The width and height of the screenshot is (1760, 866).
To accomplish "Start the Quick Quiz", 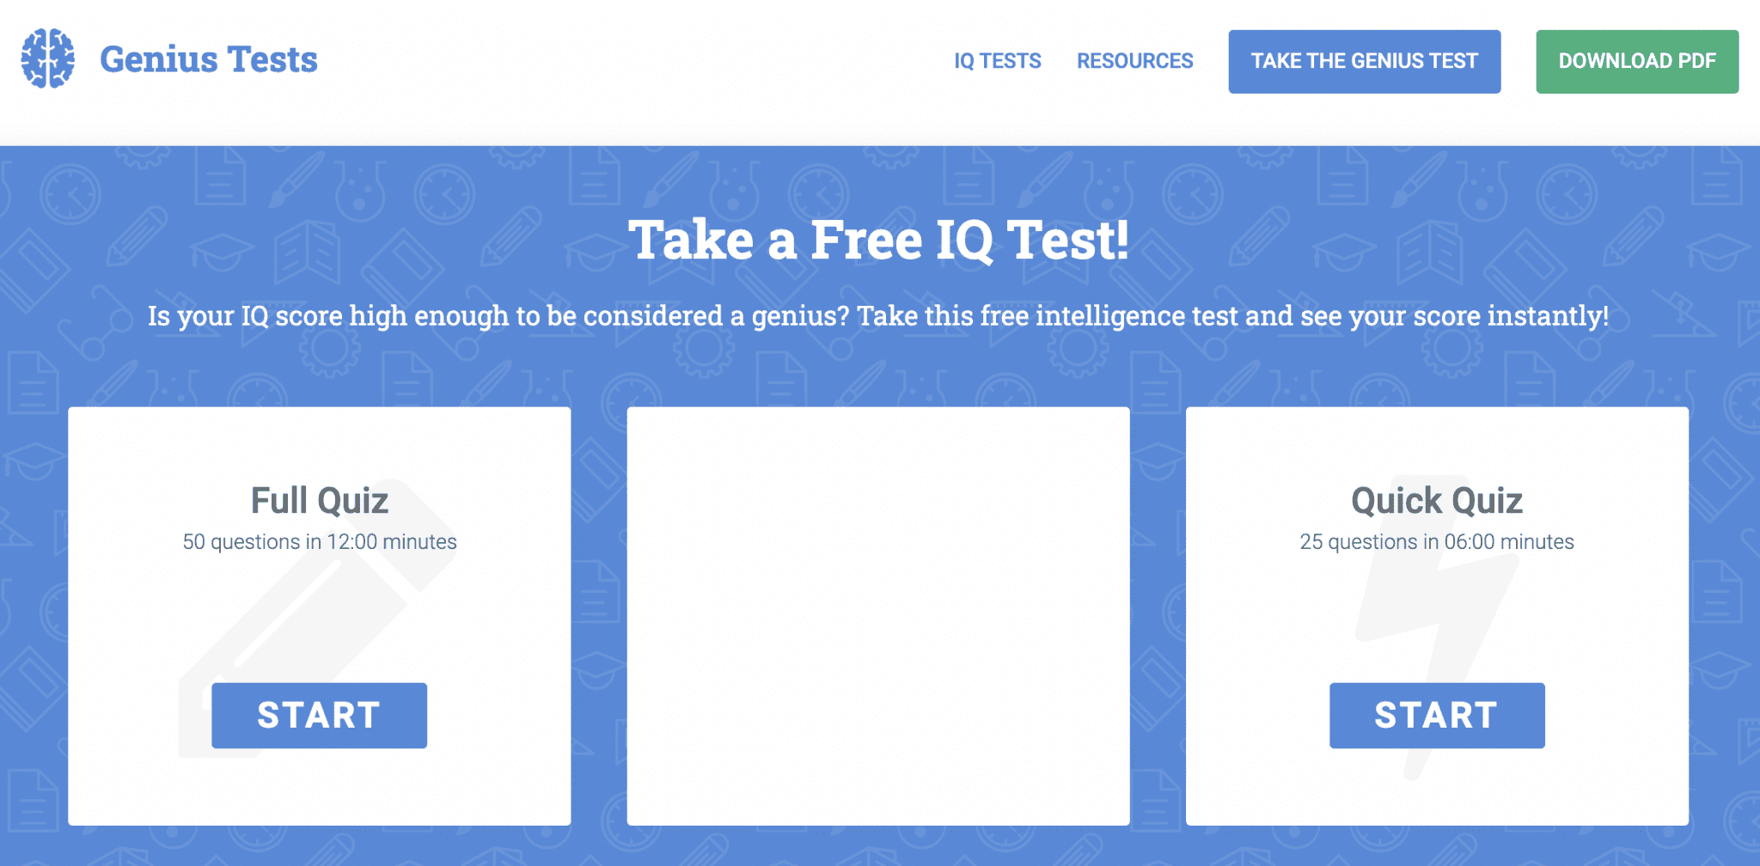I will (x=1437, y=714).
